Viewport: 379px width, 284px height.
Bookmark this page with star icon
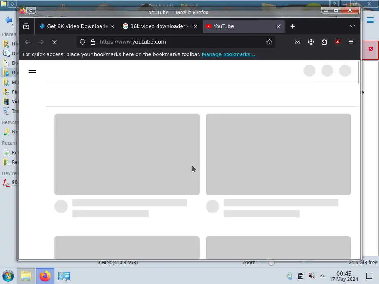pyautogui.click(x=269, y=42)
